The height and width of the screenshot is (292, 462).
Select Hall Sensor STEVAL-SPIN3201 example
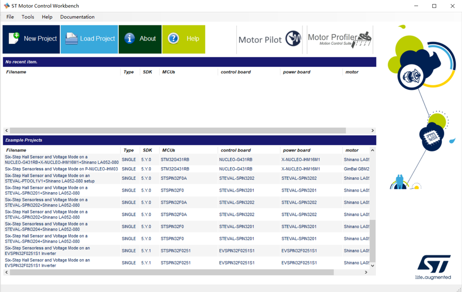coord(186,190)
